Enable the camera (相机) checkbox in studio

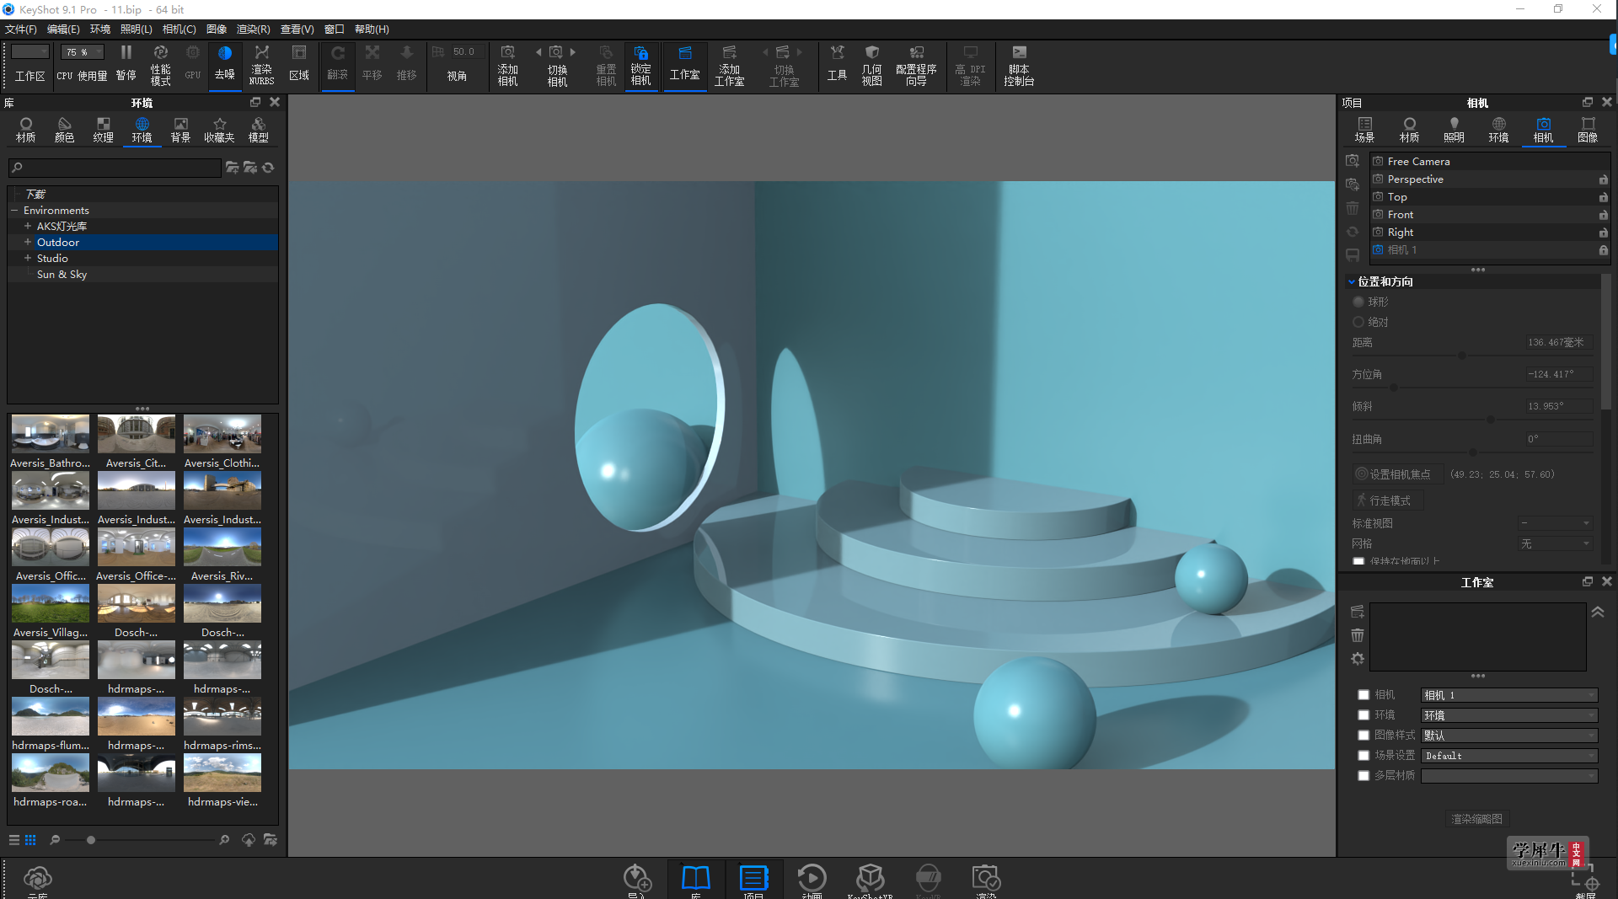click(1364, 695)
